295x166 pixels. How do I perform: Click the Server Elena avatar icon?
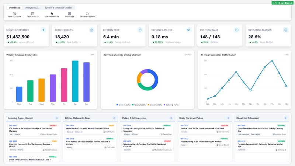[218, 132]
